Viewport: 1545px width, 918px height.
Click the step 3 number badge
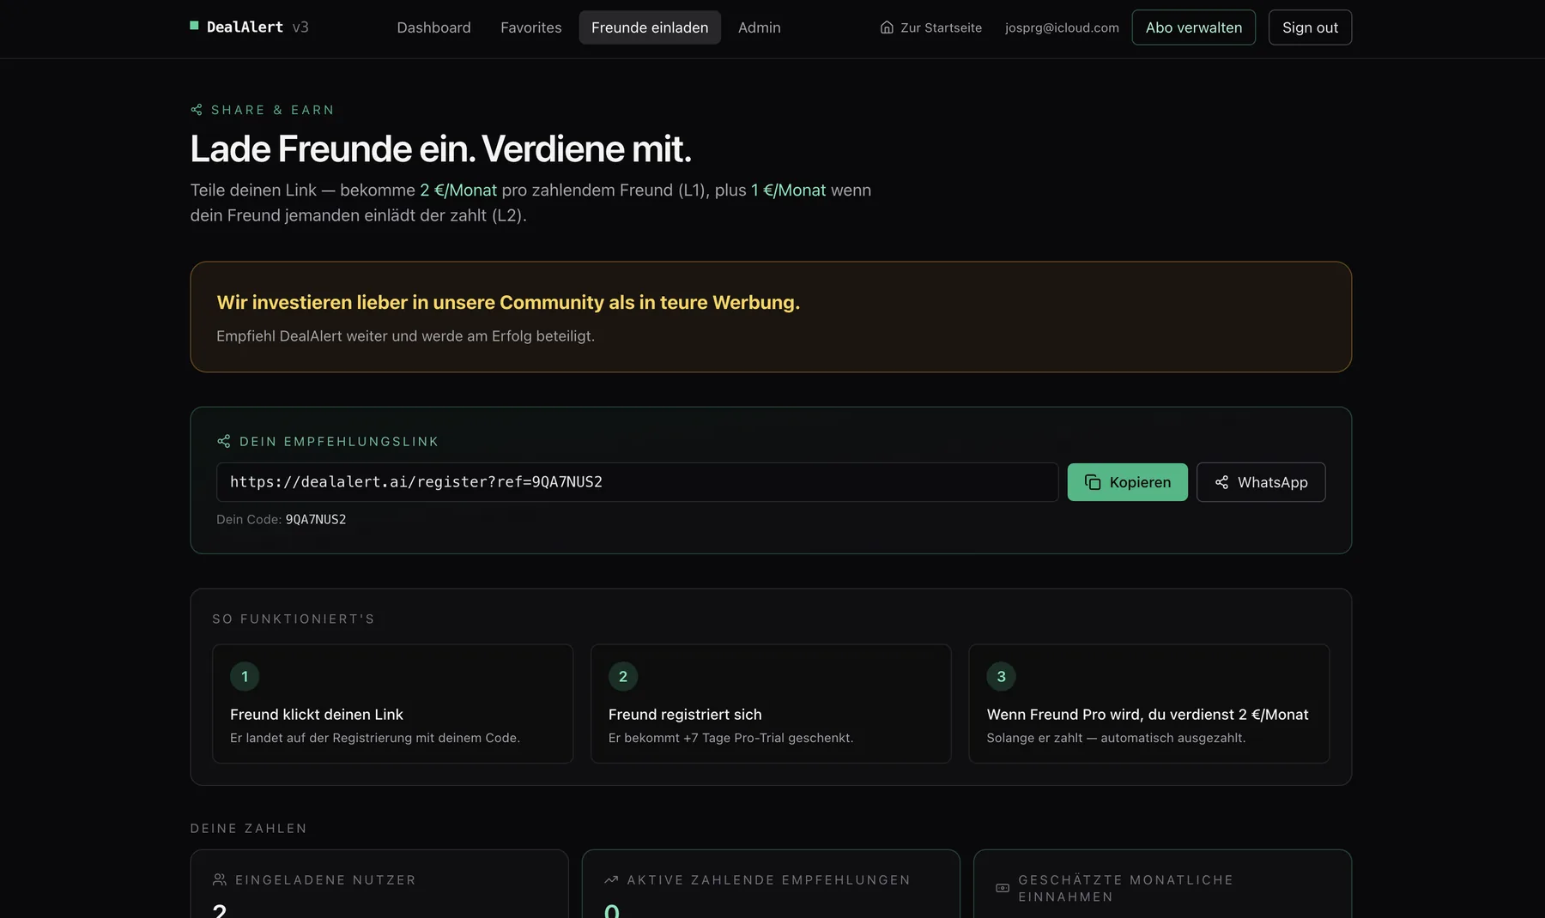pyautogui.click(x=1001, y=676)
